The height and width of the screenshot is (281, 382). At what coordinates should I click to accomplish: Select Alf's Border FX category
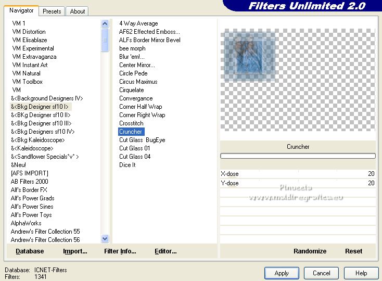click(x=29, y=190)
